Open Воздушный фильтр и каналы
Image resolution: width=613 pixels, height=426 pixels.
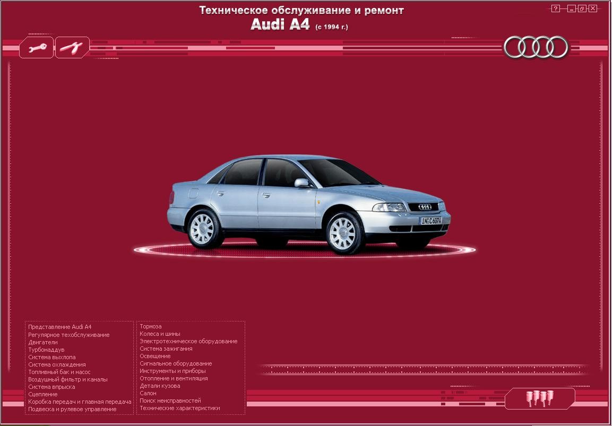coord(67,379)
